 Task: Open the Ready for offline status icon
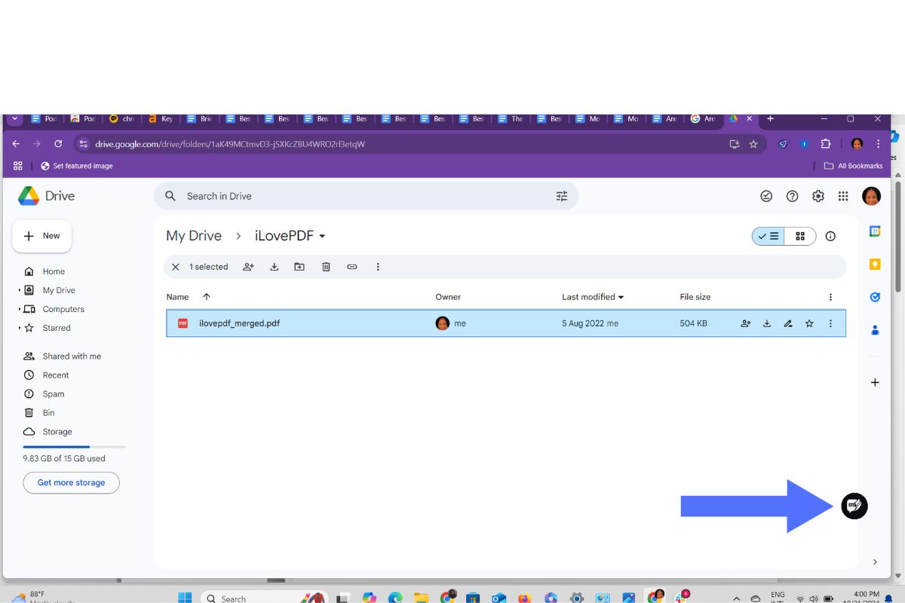[x=766, y=196]
